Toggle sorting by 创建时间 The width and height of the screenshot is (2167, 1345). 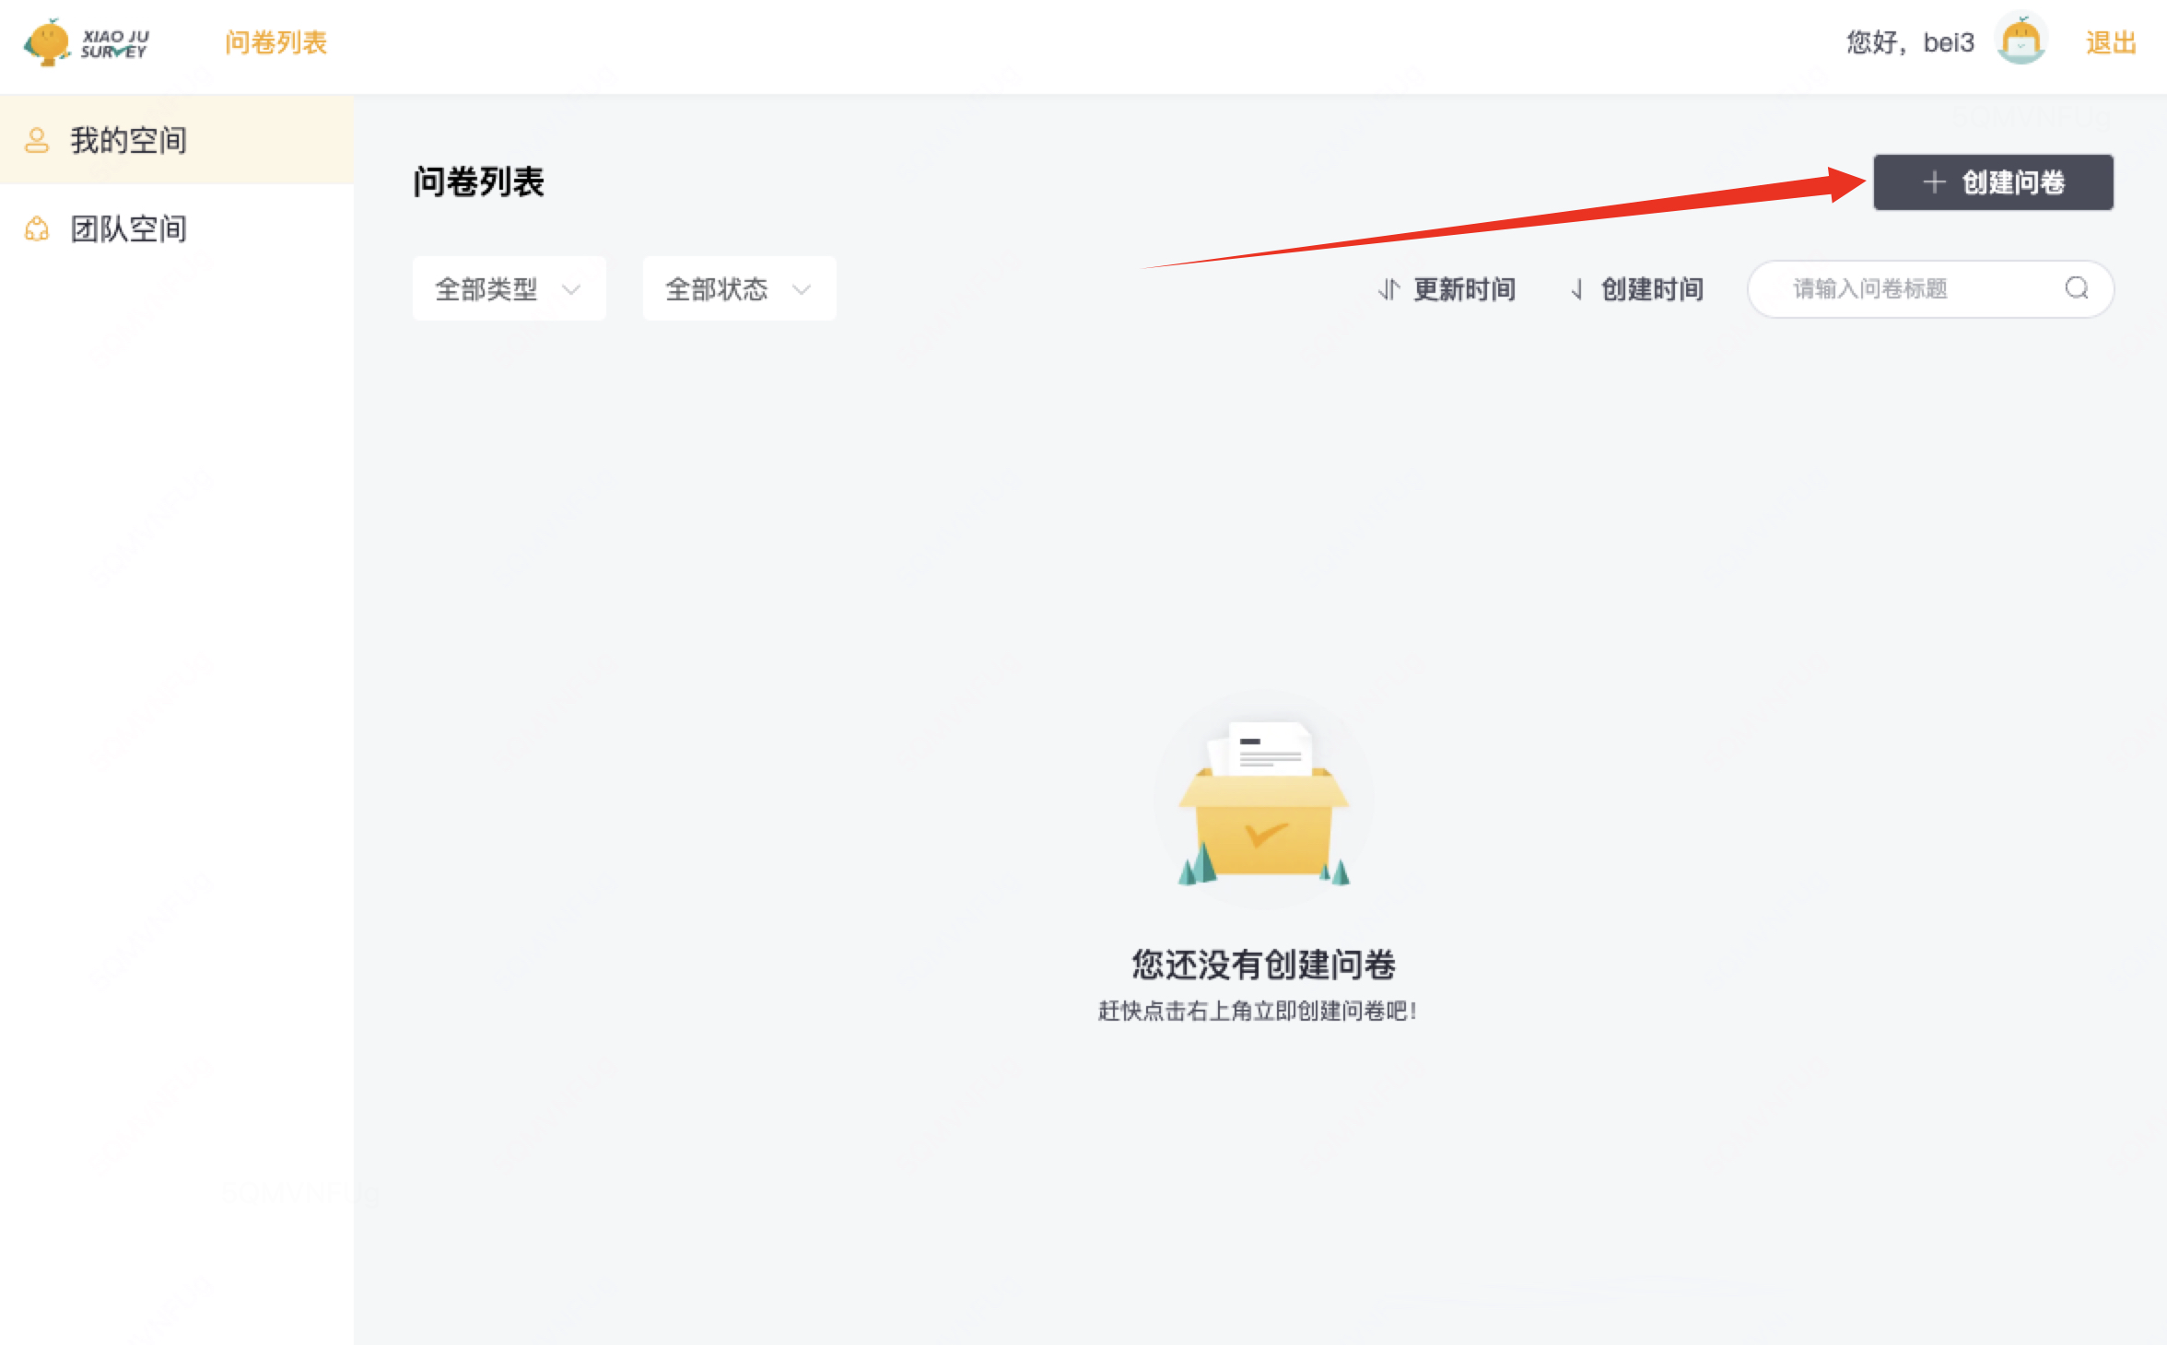tap(1652, 290)
